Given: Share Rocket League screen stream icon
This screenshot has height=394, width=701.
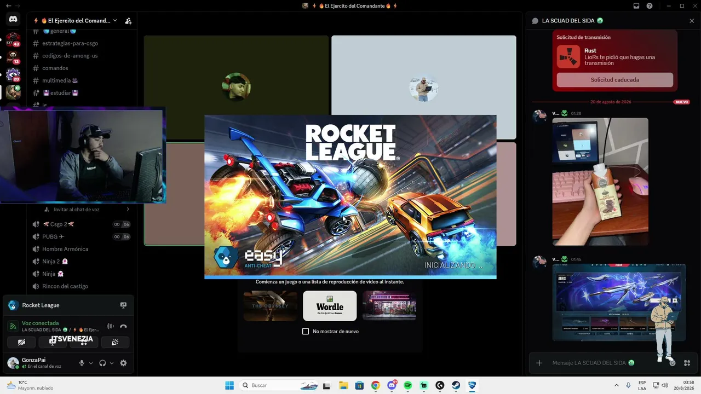Looking at the screenshot, I should (x=123, y=305).
